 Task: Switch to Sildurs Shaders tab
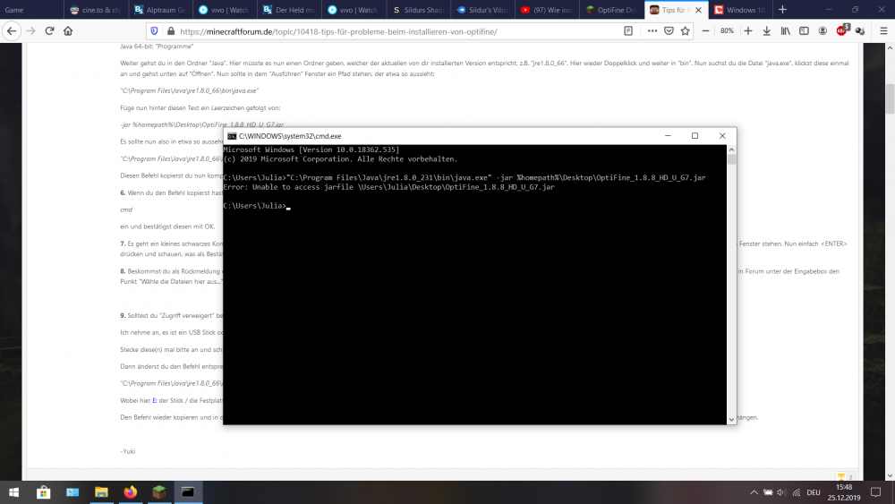pyautogui.click(x=418, y=10)
